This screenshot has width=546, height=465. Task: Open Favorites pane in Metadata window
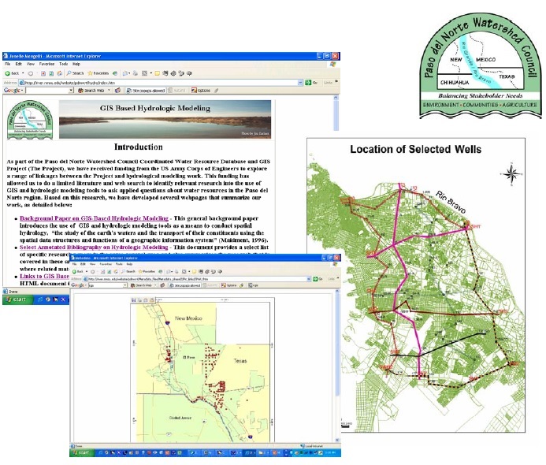tap(147, 271)
